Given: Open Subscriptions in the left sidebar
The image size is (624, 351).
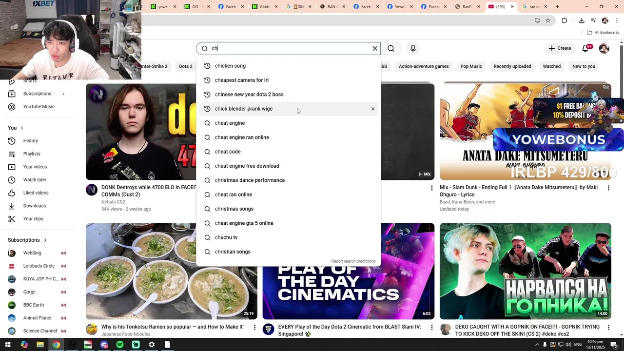Looking at the screenshot, I should pyautogui.click(x=37, y=94).
